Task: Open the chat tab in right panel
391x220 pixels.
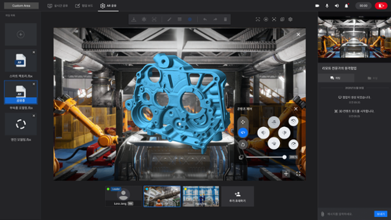Action: click(x=335, y=78)
